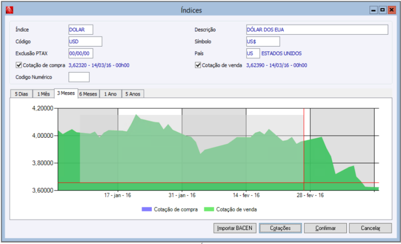Screen dimensions: 401x244
Task: Click the green Cotação de venda legend swatch
Action: (209, 209)
